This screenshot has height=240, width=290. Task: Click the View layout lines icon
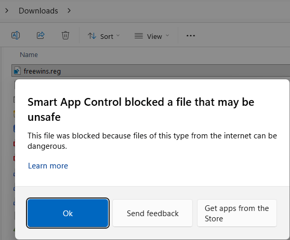tap(139, 36)
